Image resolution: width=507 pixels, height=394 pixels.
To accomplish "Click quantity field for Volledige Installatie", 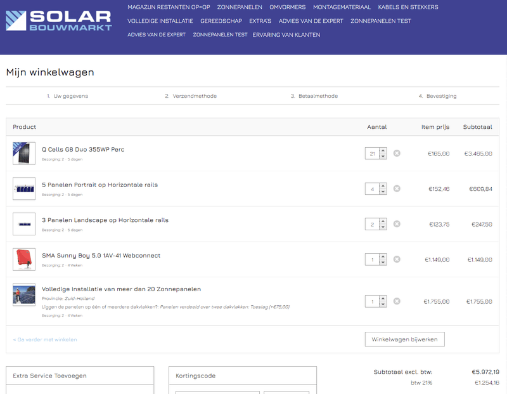I will point(372,301).
